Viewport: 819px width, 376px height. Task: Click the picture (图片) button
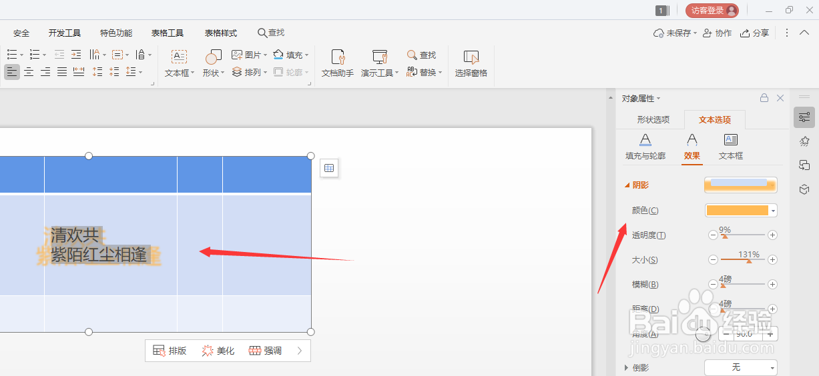[249, 55]
